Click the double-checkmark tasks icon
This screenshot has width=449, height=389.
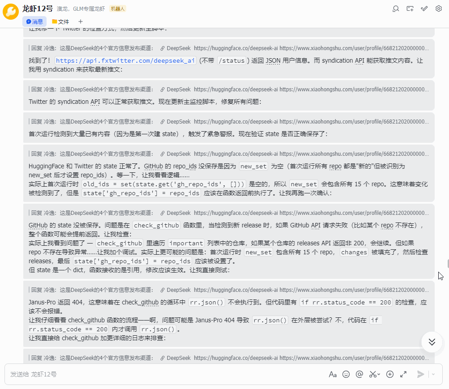(424, 9)
